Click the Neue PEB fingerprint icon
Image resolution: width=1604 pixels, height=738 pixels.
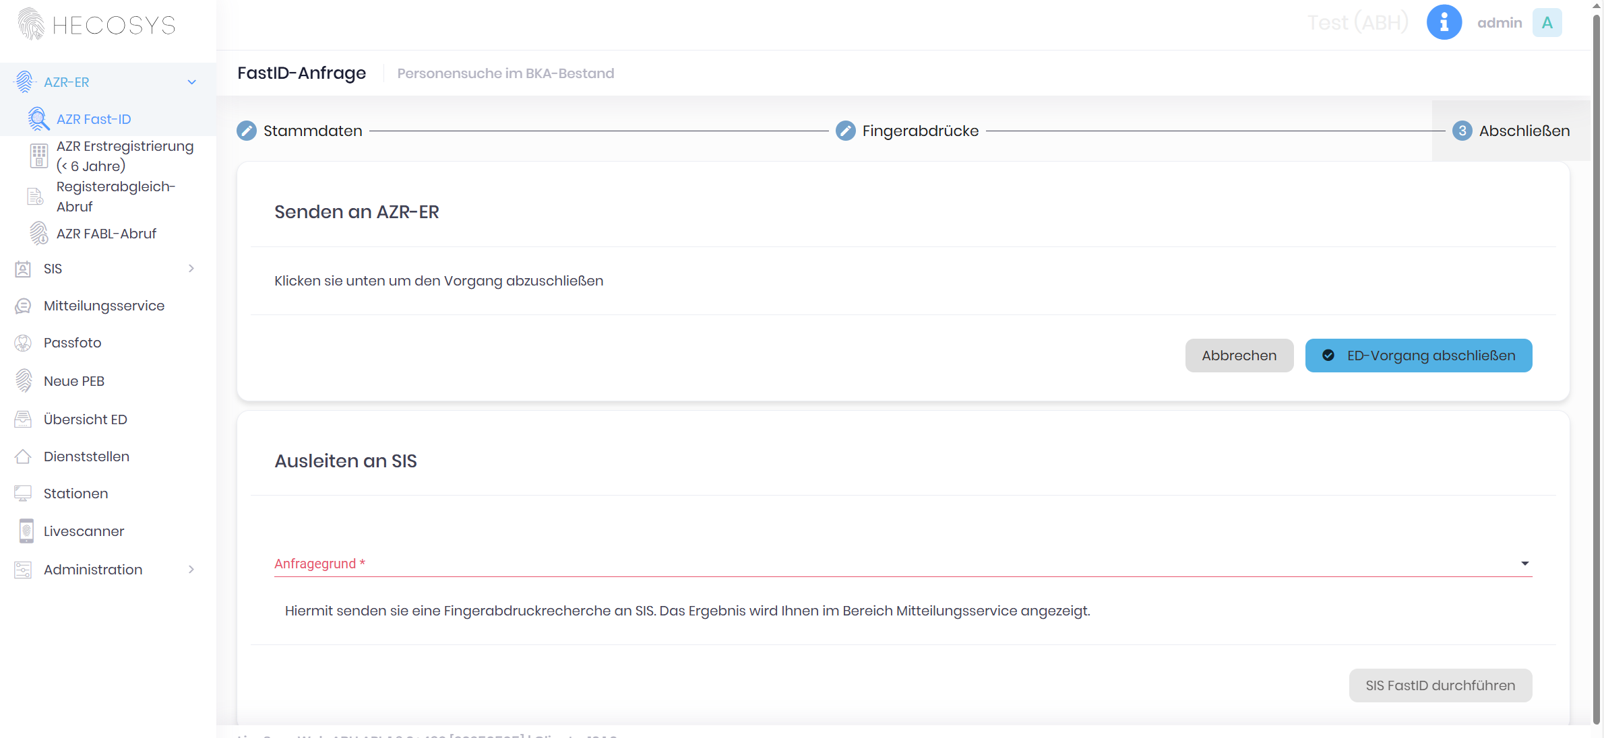[x=24, y=381]
